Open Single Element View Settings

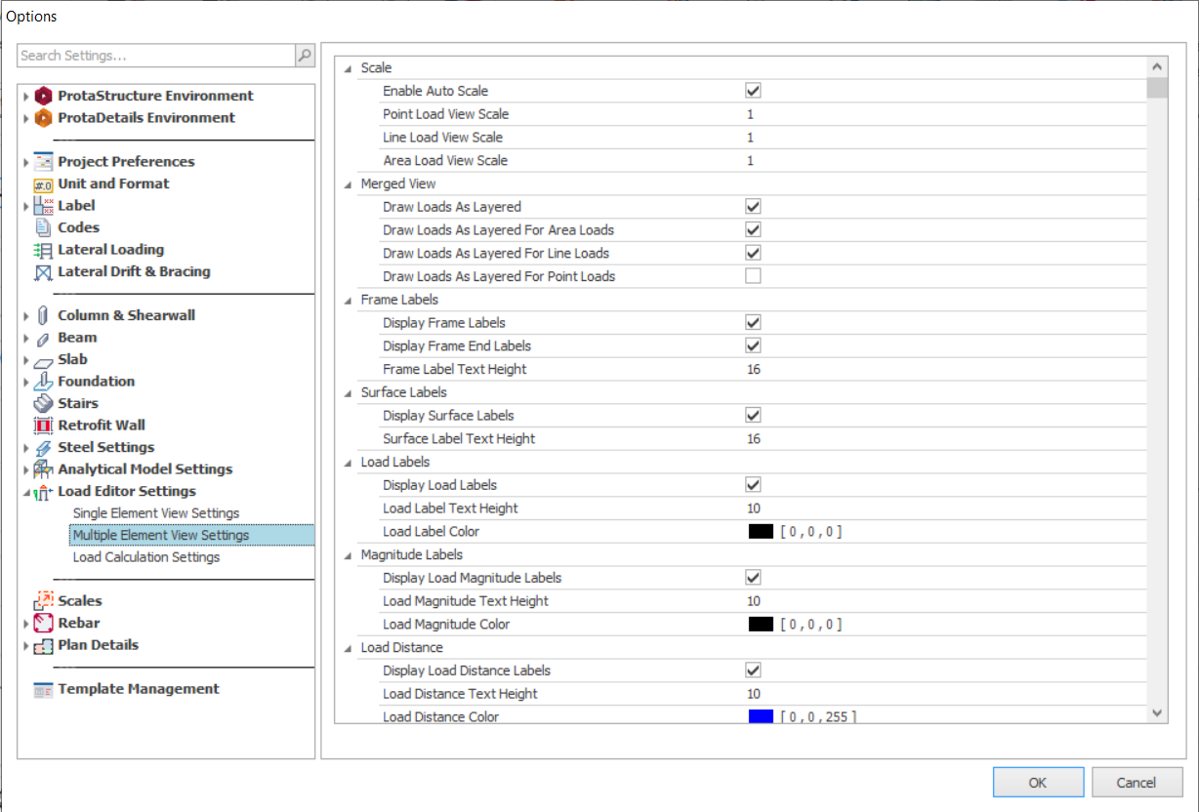[x=155, y=513]
